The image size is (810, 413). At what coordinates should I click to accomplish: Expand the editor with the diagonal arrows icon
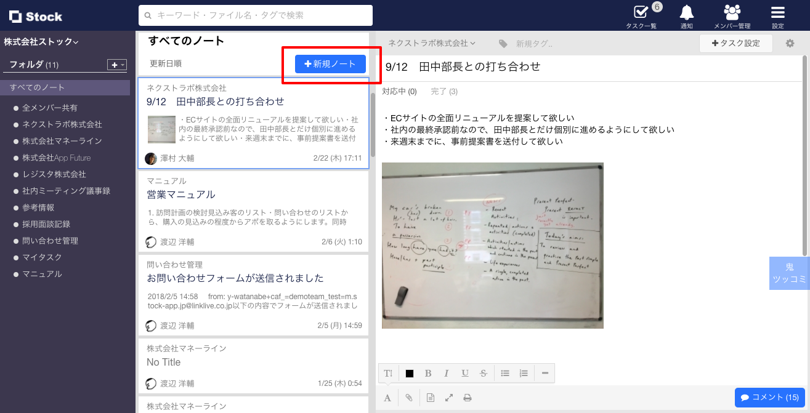(448, 397)
